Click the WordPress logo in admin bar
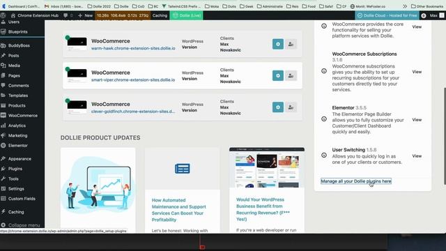Viewport: 446px width, 251px height. click(3, 15)
